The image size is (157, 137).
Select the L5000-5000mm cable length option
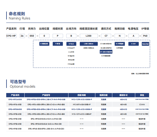tap(89, 48)
